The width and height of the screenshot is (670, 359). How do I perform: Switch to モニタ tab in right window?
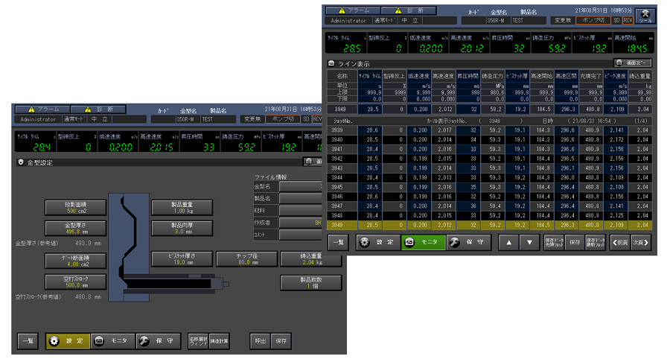[422, 242]
